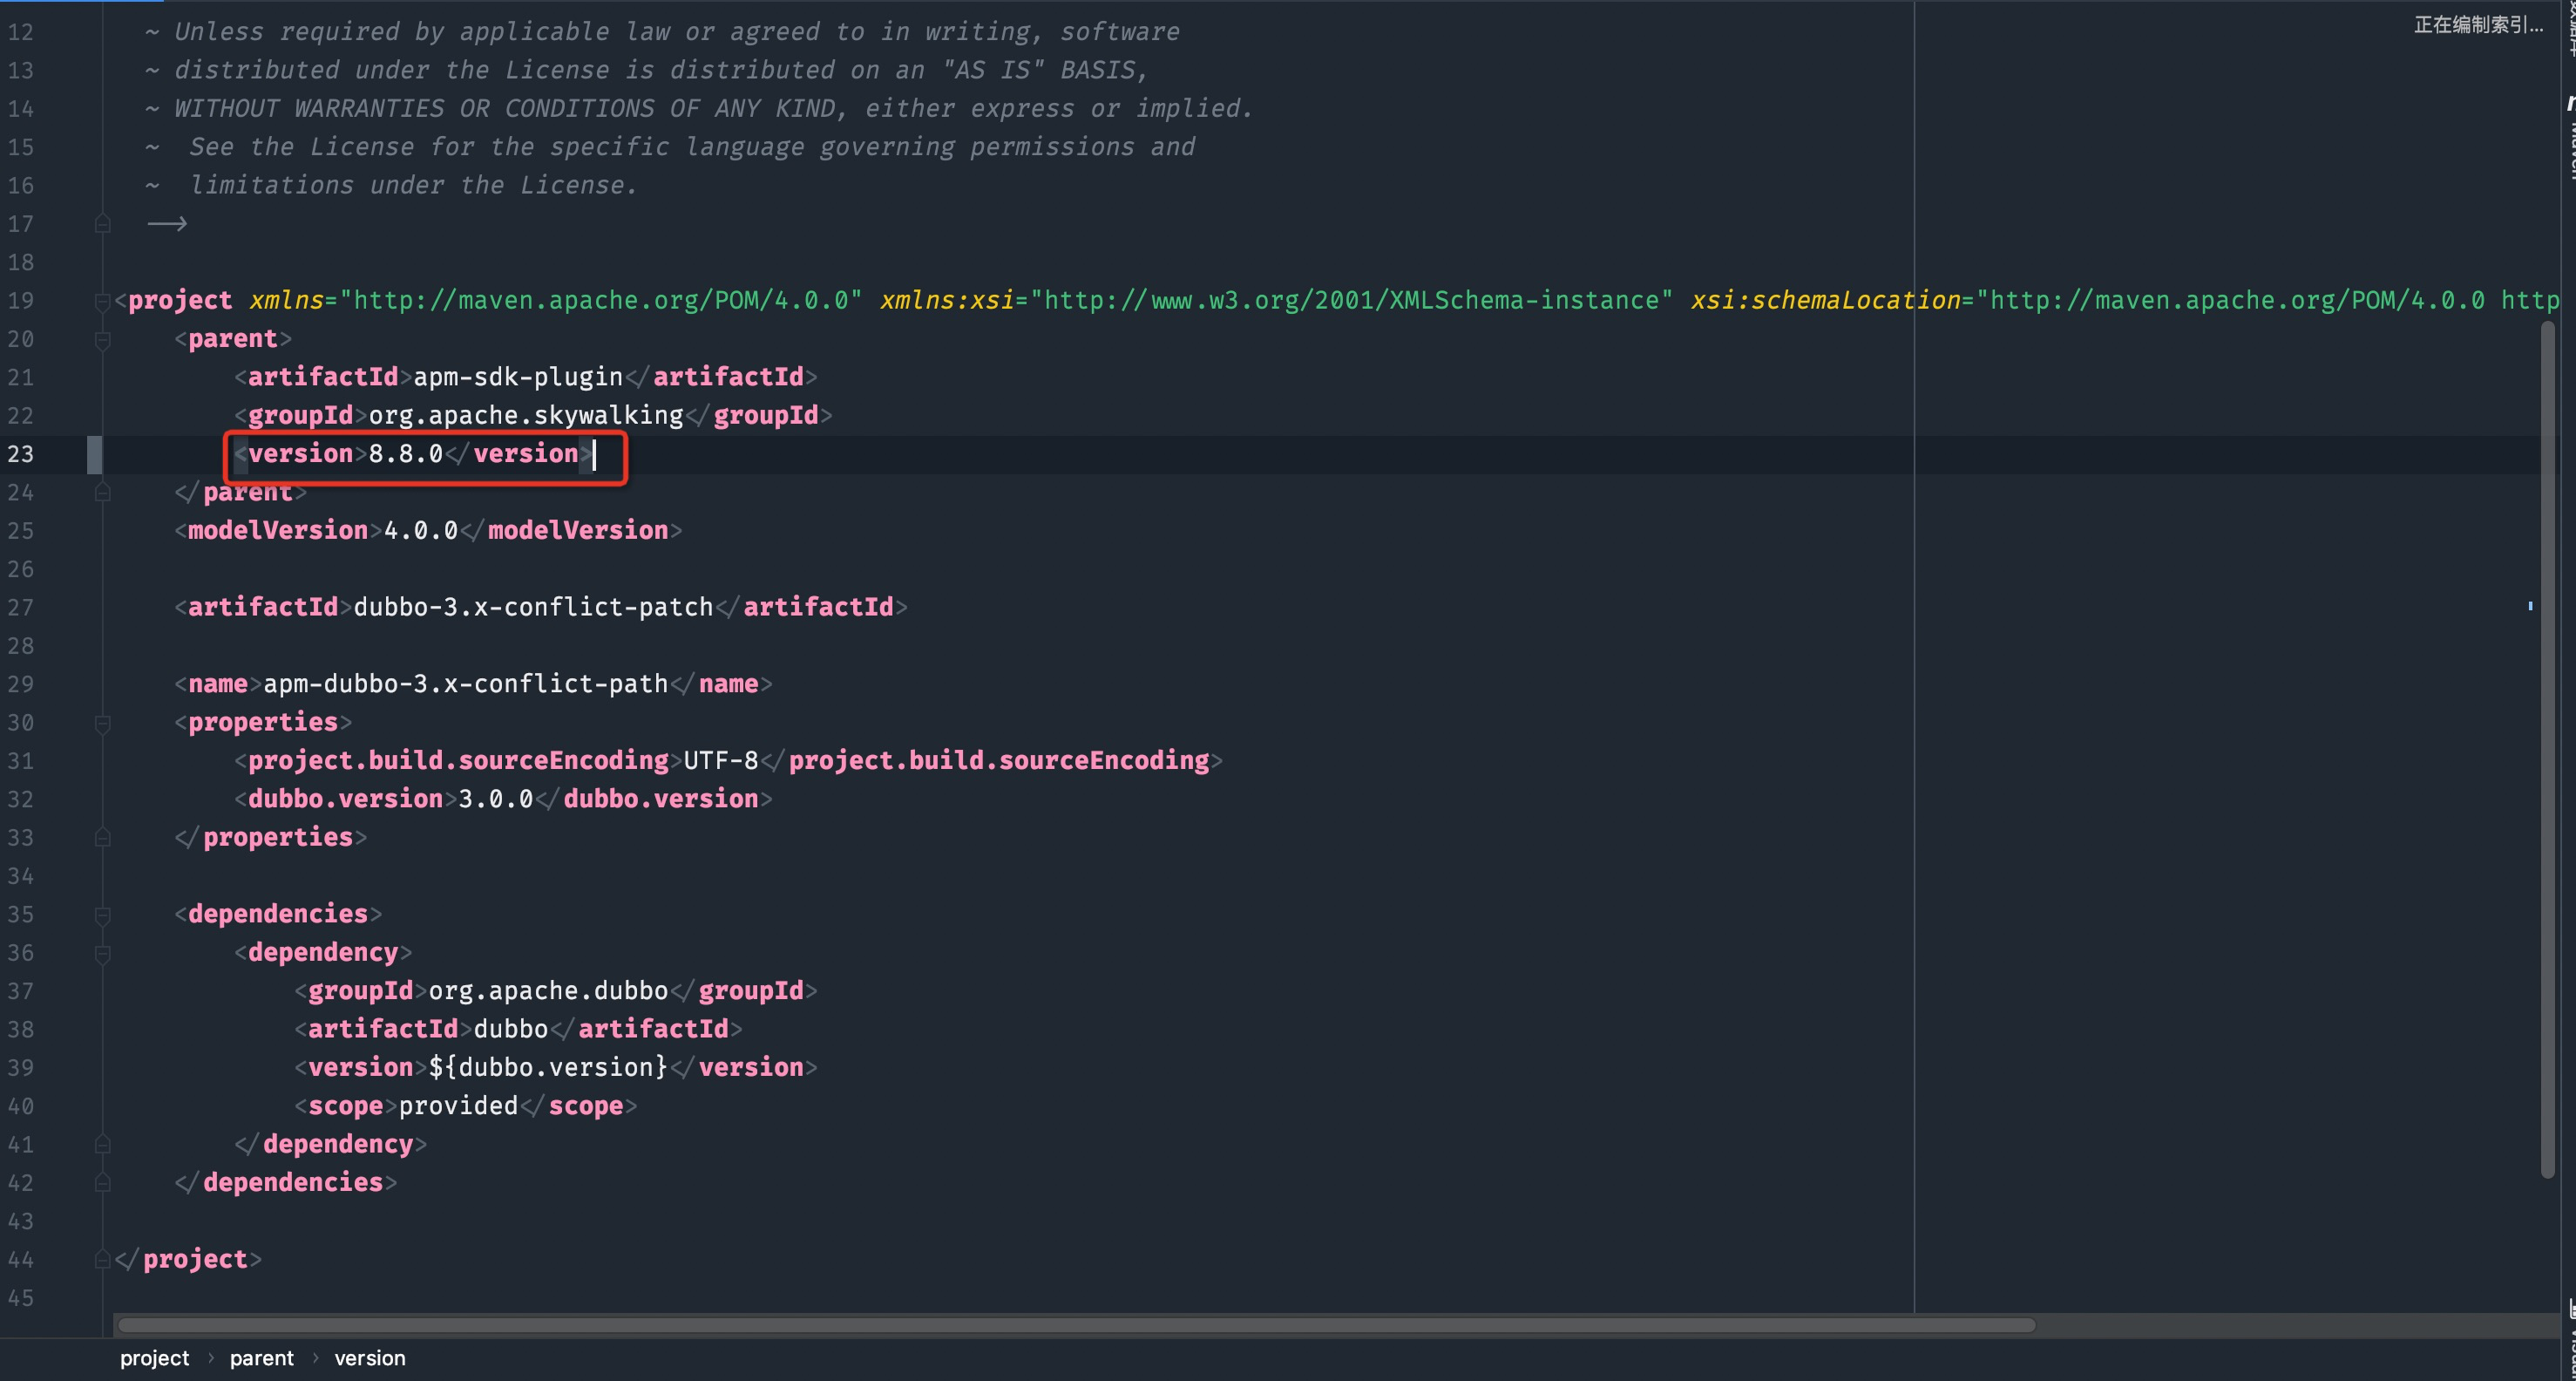Click line number 27 in the gutter
Screen dimensions: 2576x1381
coord(21,608)
